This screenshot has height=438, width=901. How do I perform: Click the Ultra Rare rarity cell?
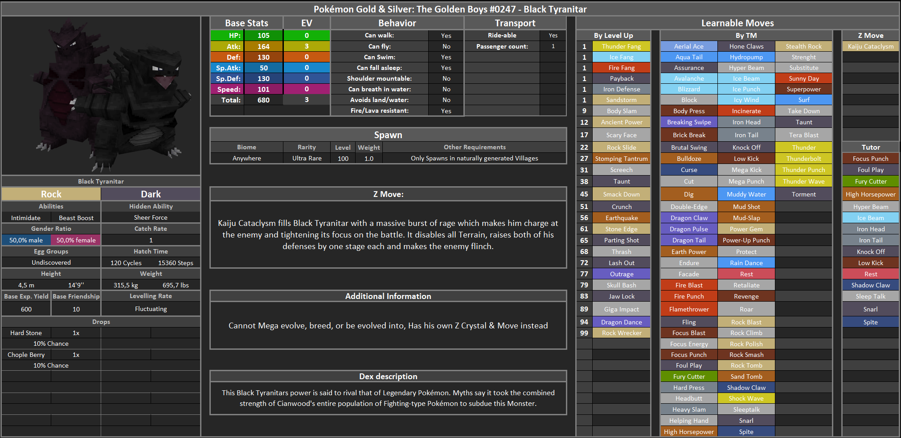[x=307, y=158]
